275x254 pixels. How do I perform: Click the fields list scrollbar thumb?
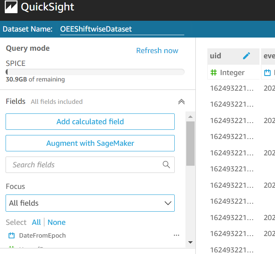click(x=190, y=143)
